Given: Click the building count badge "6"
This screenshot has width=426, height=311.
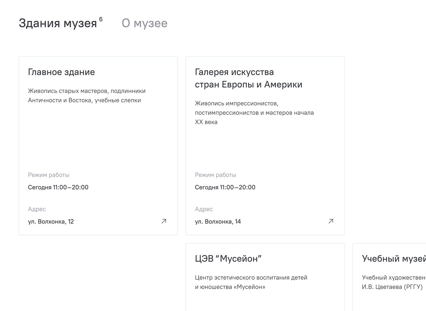Looking at the screenshot, I should (x=101, y=19).
